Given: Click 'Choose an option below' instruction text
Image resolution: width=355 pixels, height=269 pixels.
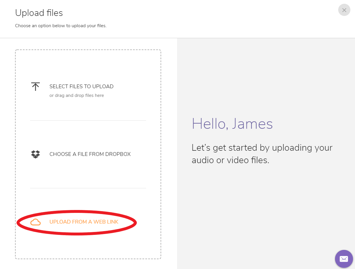Looking at the screenshot, I should point(61,26).
